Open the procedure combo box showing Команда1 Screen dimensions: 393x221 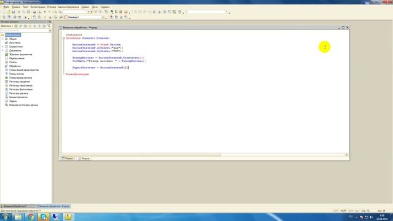[103, 17]
